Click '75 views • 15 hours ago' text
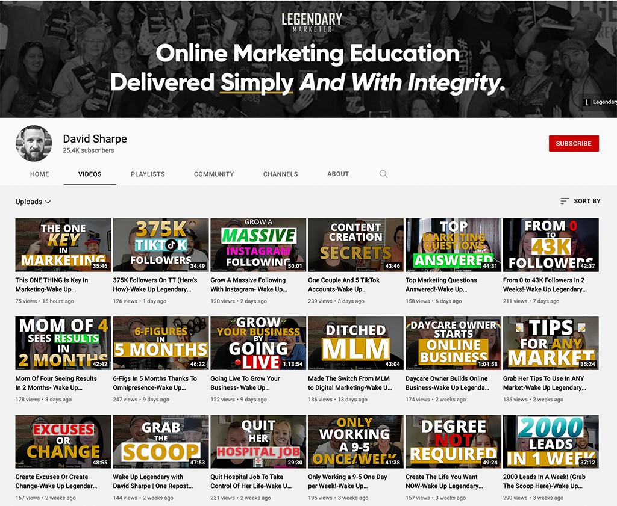 45,301
